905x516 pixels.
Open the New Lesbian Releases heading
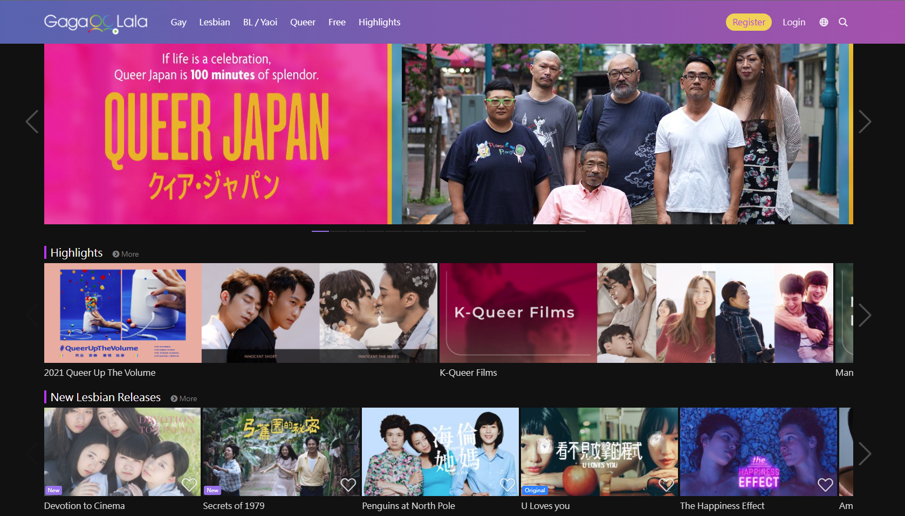click(106, 397)
